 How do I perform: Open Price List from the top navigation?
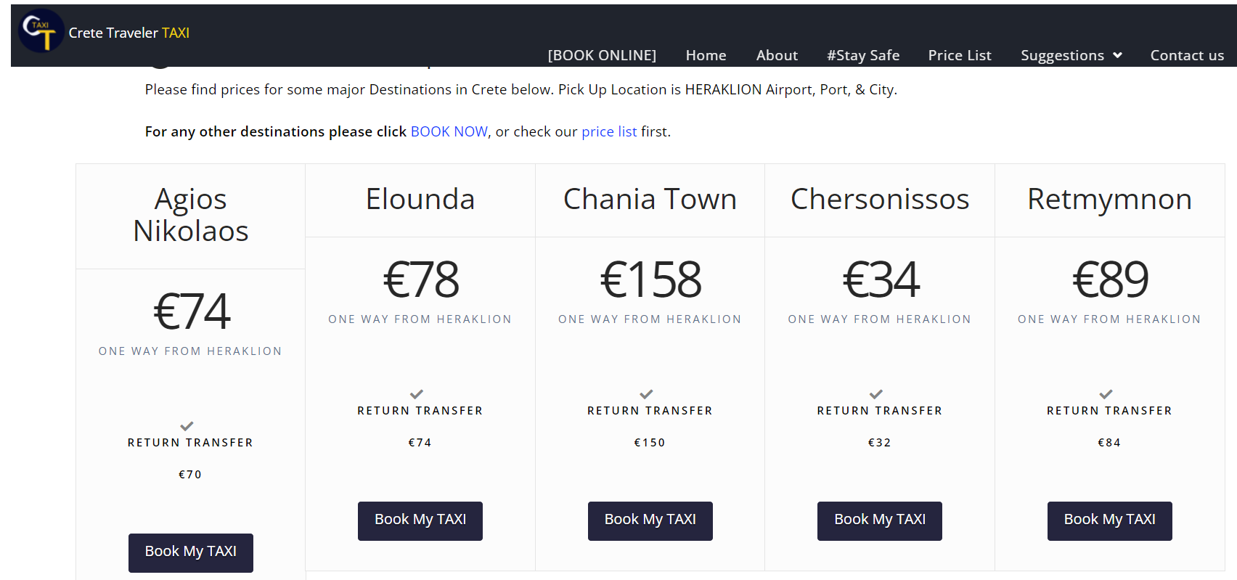pyautogui.click(x=960, y=55)
